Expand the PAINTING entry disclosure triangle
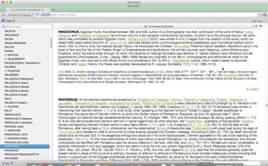 point(5,55)
